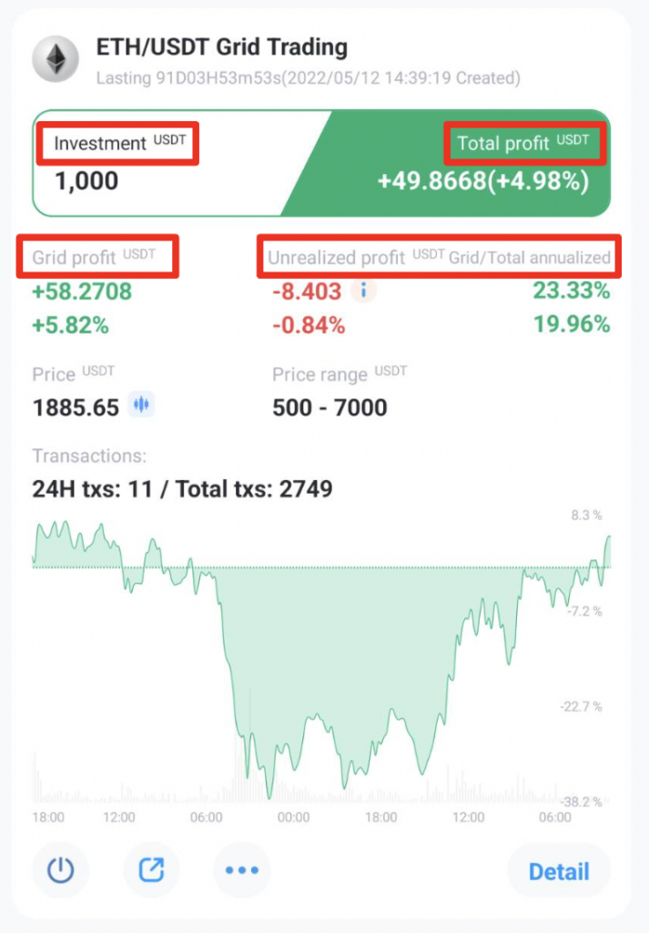The height and width of the screenshot is (933, 649).
Task: Tap Unrealized profit USDT heading
Action: 356,257
